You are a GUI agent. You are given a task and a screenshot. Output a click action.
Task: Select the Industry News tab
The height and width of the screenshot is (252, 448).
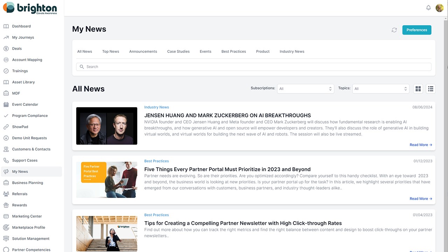coord(292,51)
